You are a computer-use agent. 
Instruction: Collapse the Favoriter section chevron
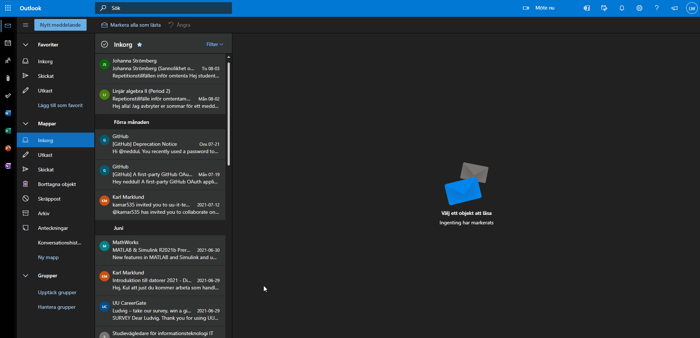pyautogui.click(x=26, y=45)
